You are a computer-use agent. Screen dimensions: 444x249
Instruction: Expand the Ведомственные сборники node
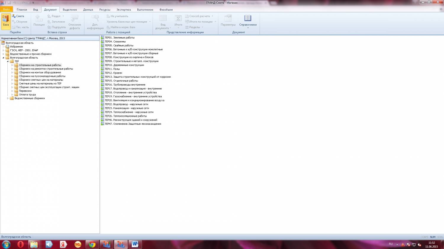click(8, 98)
